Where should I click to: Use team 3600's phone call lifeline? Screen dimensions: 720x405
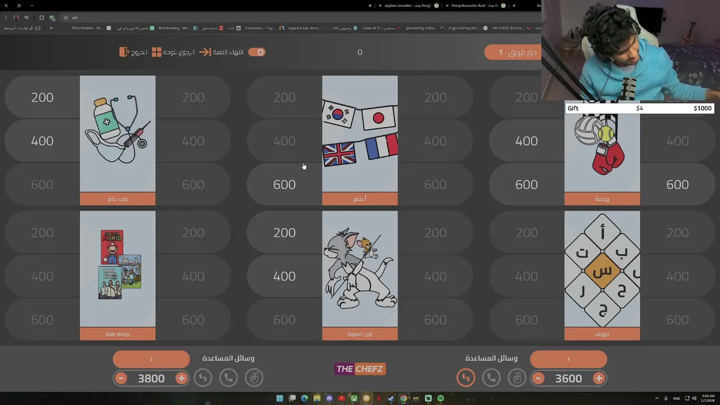coord(491,378)
